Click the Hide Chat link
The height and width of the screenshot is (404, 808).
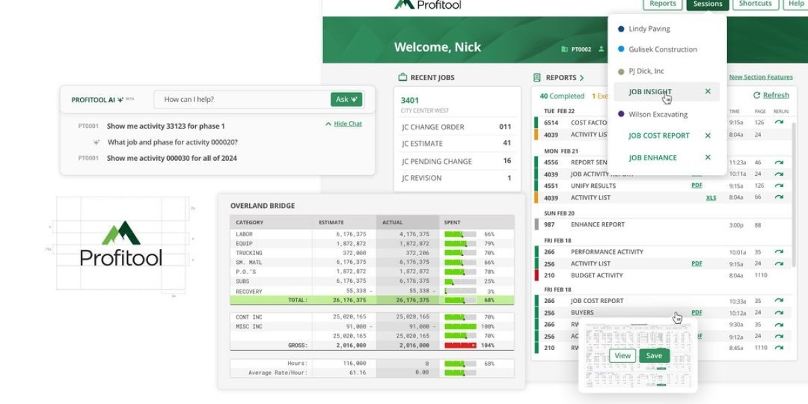pyautogui.click(x=348, y=124)
